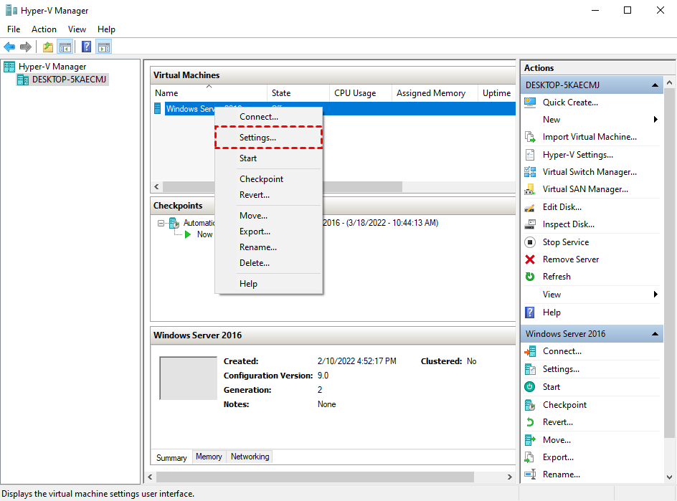Switch to the Memory tab
The height and width of the screenshot is (501, 677).
pos(209,457)
